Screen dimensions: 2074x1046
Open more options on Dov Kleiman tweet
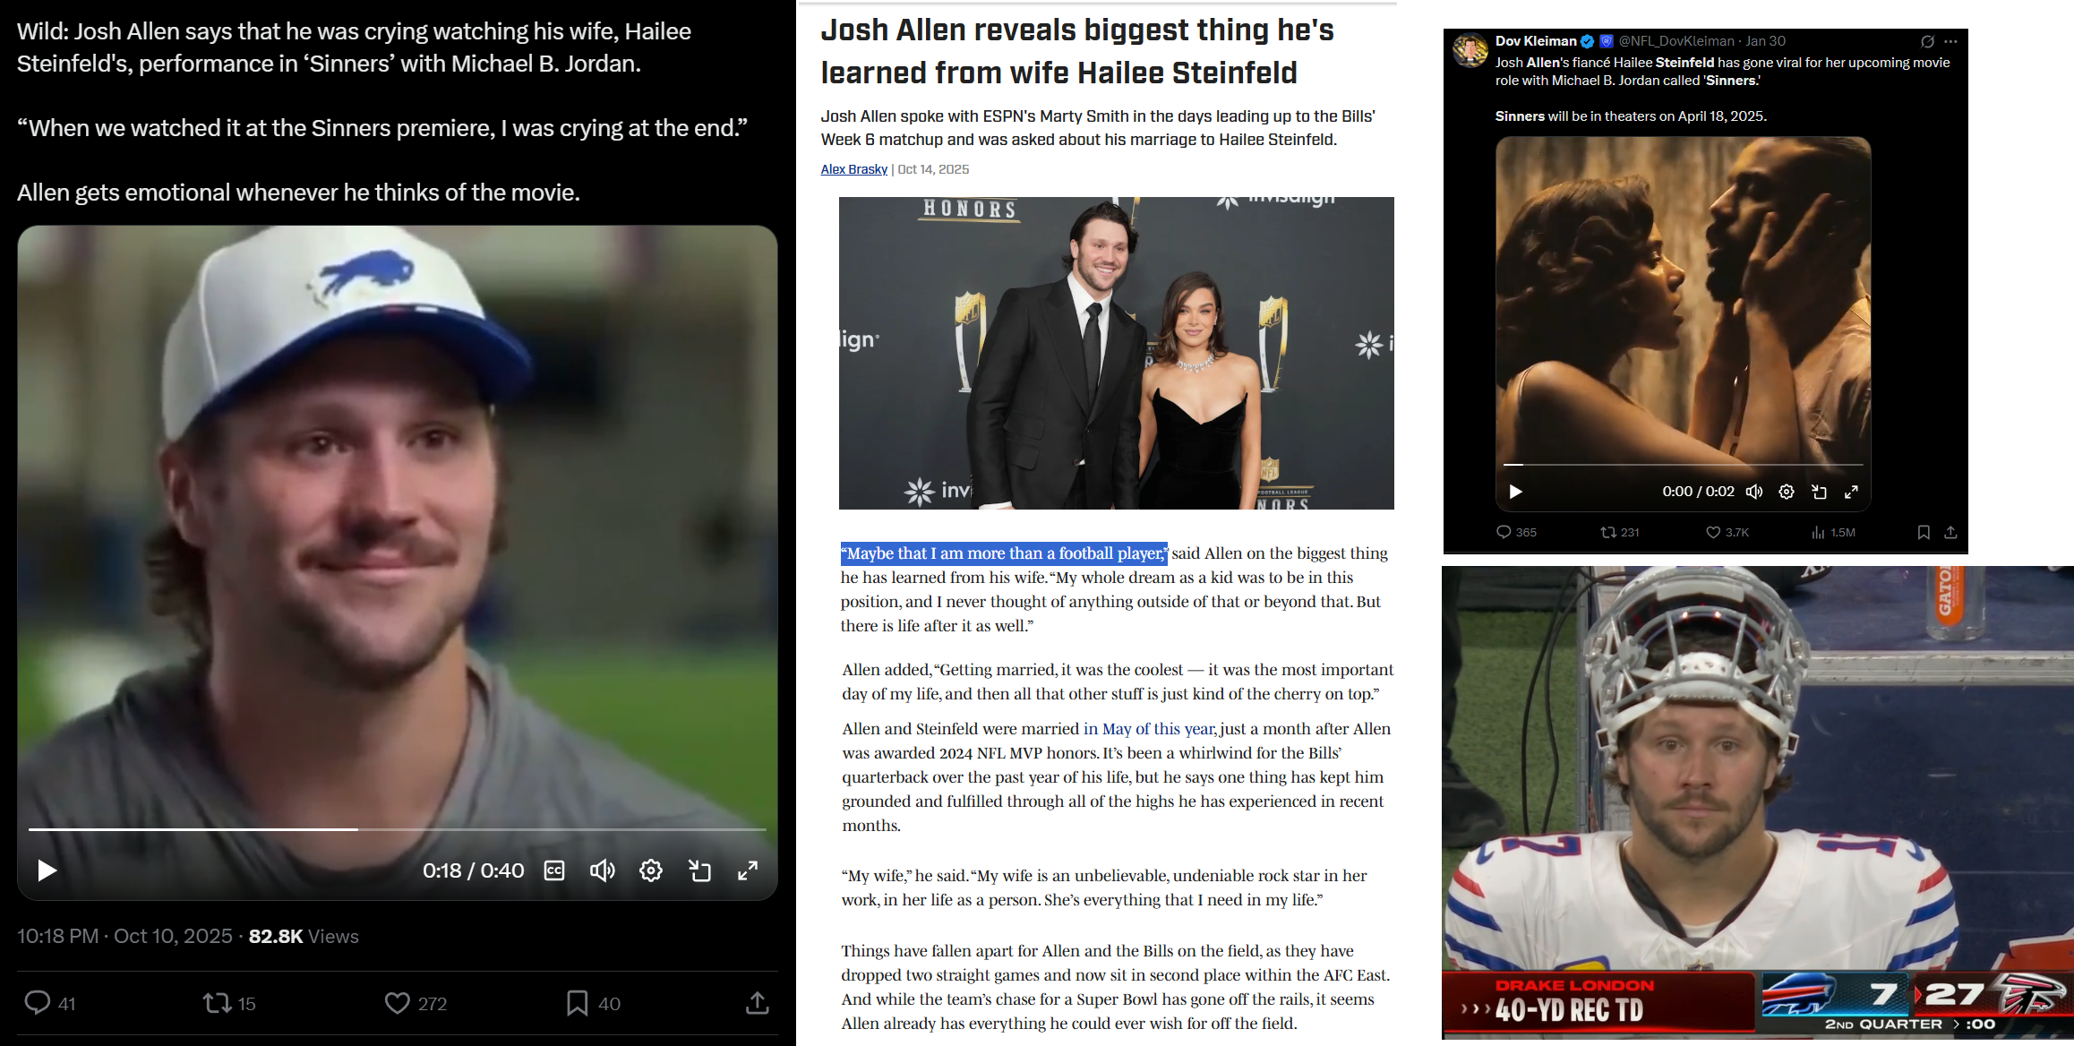1951,41
